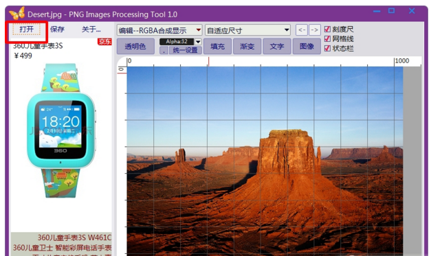Go to previous image with <- button
The image size is (431, 256).
pyautogui.click(x=302, y=30)
